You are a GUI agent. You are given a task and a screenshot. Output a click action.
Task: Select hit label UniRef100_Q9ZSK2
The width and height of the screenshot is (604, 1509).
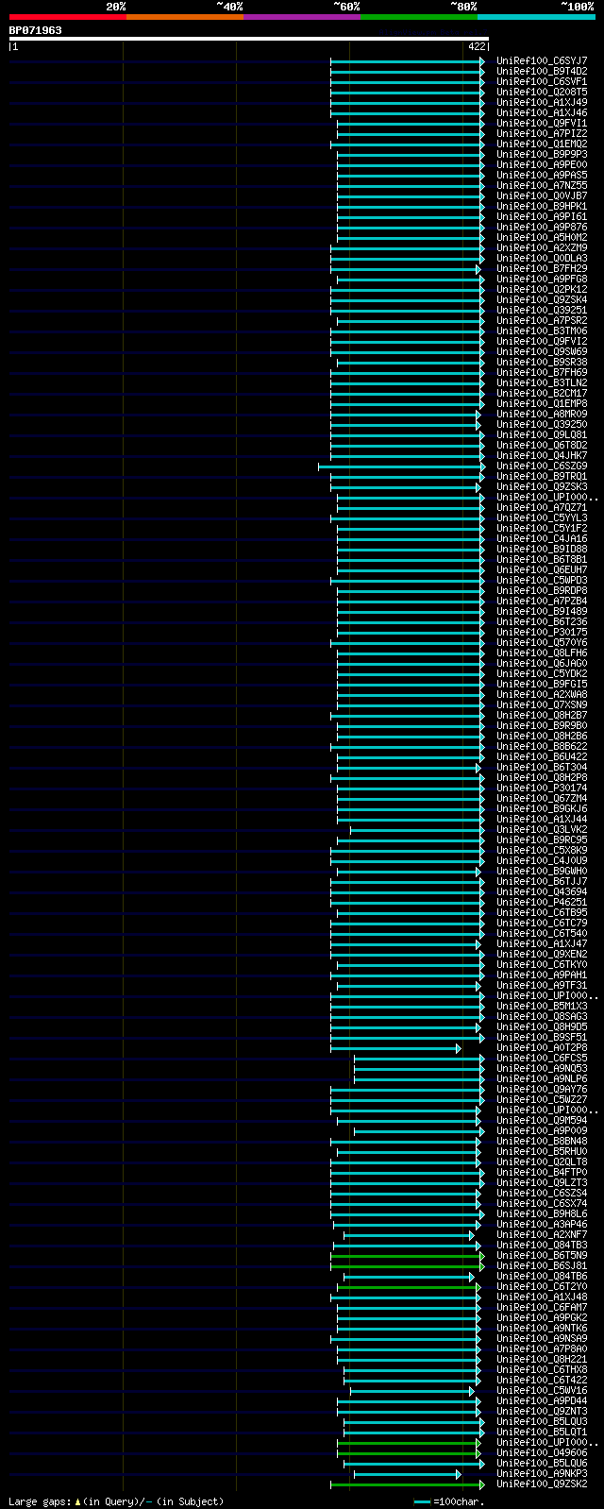542,1484
